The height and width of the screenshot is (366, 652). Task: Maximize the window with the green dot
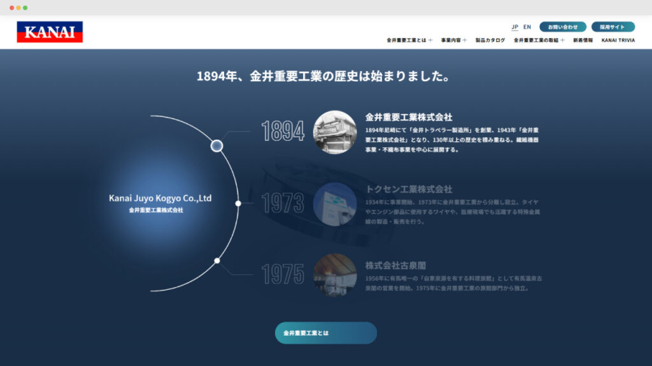tap(25, 8)
